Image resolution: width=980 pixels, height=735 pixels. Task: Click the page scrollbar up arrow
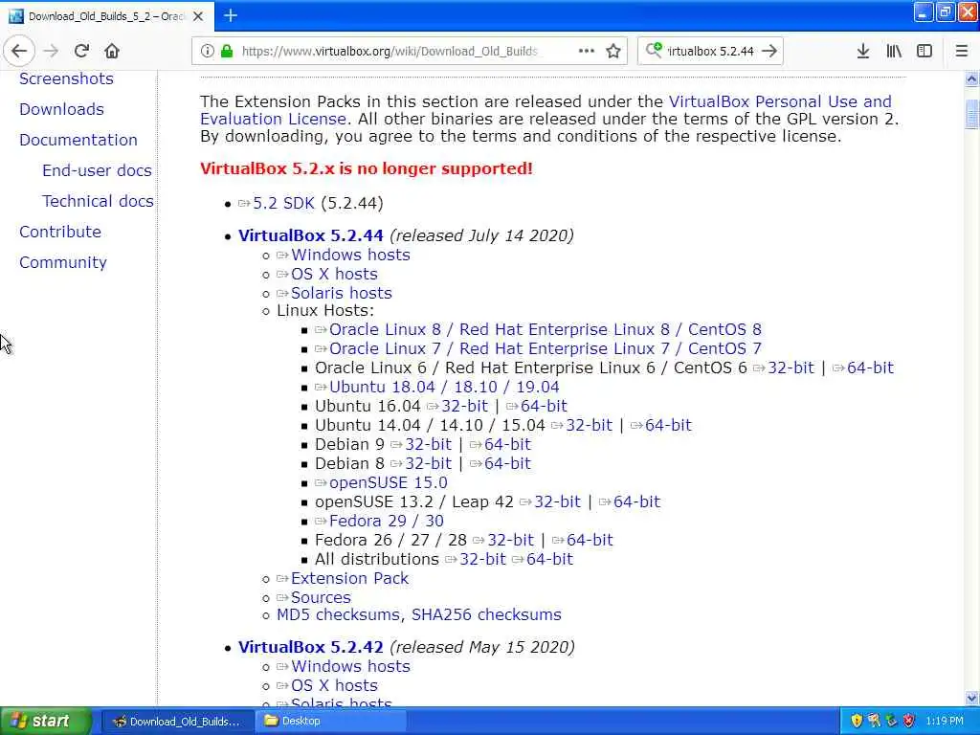pos(972,78)
